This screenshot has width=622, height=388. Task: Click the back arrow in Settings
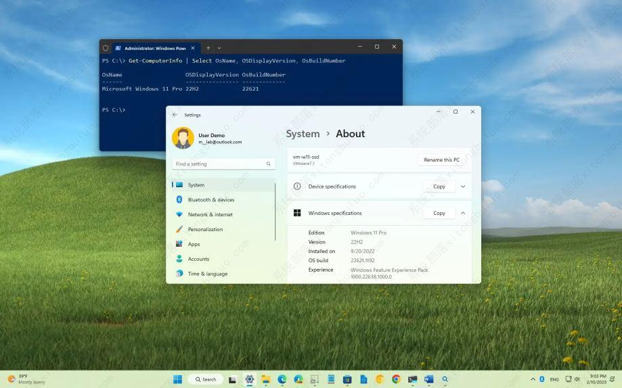[175, 115]
